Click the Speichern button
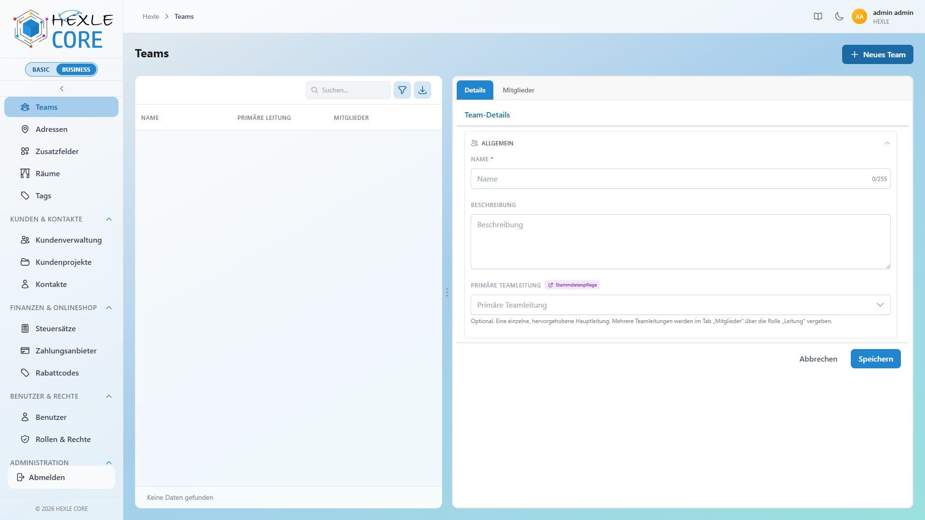 pyautogui.click(x=875, y=359)
